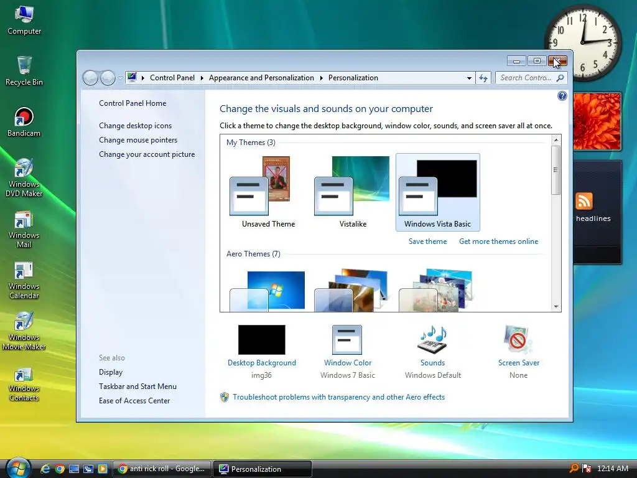Open the address bar history dropdown
This screenshot has width=637, height=478.
469,78
